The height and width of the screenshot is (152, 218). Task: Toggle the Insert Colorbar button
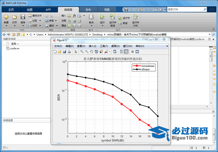click(121, 52)
